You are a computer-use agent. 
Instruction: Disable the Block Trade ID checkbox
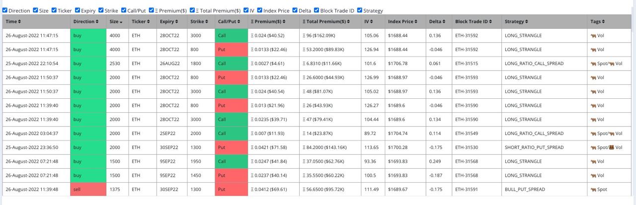[317, 10]
